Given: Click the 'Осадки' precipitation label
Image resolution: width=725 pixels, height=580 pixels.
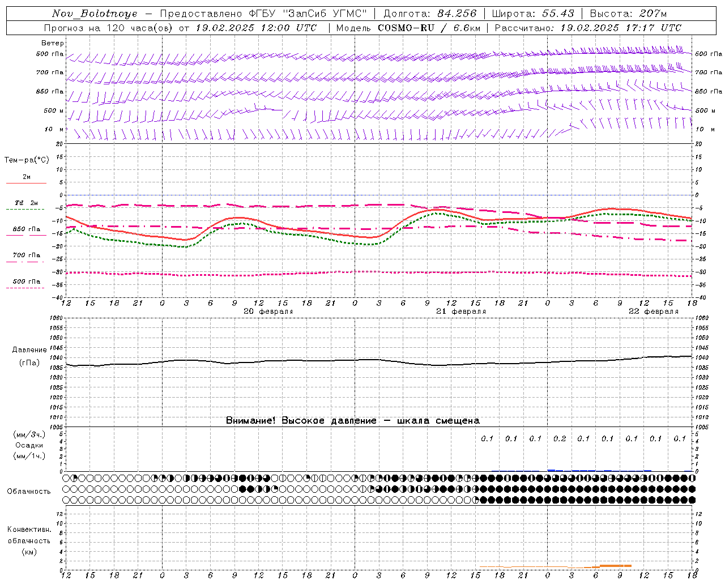Looking at the screenshot, I should [29, 445].
